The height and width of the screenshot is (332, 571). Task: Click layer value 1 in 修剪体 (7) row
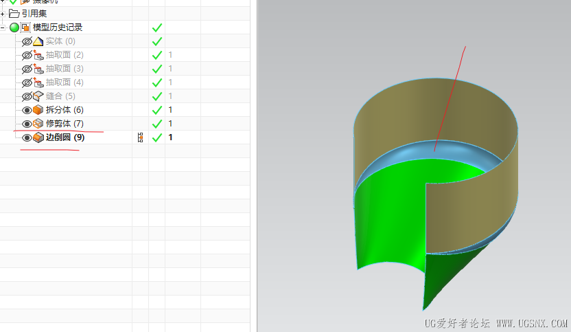coord(170,124)
